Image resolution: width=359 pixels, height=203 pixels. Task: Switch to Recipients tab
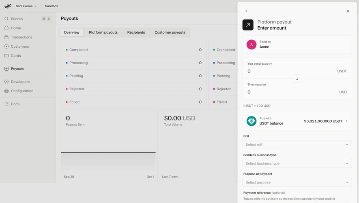pyautogui.click(x=136, y=32)
